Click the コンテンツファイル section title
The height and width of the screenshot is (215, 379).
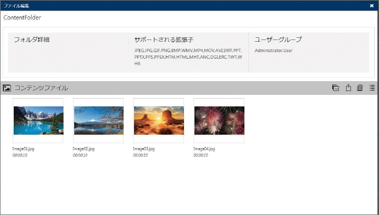pyautogui.click(x=41, y=88)
